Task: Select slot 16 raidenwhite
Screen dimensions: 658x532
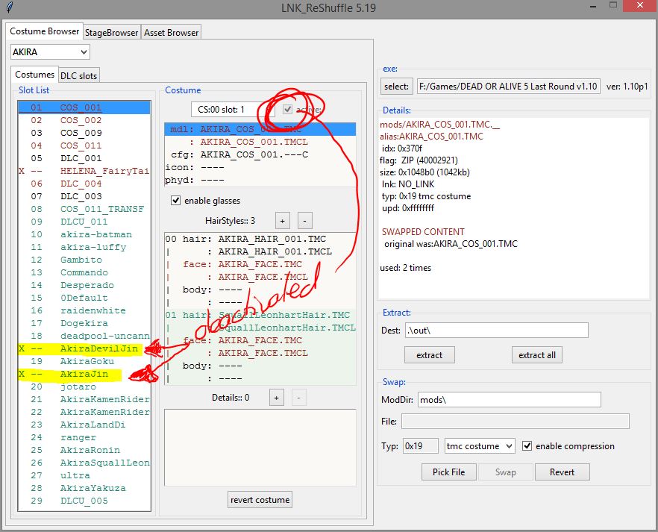Action: pos(84,310)
